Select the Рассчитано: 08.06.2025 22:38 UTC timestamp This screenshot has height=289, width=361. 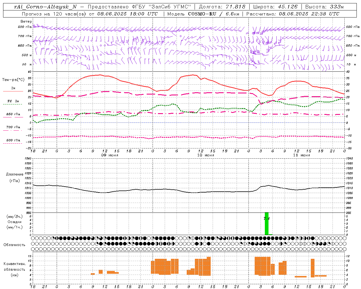point(293,14)
